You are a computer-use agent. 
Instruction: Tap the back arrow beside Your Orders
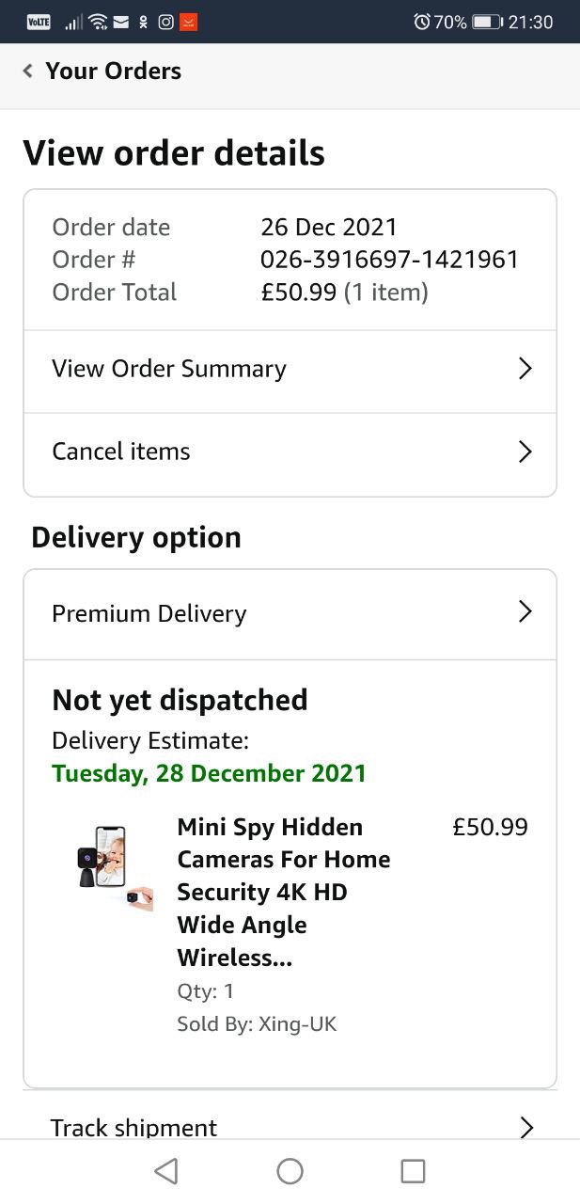(27, 71)
